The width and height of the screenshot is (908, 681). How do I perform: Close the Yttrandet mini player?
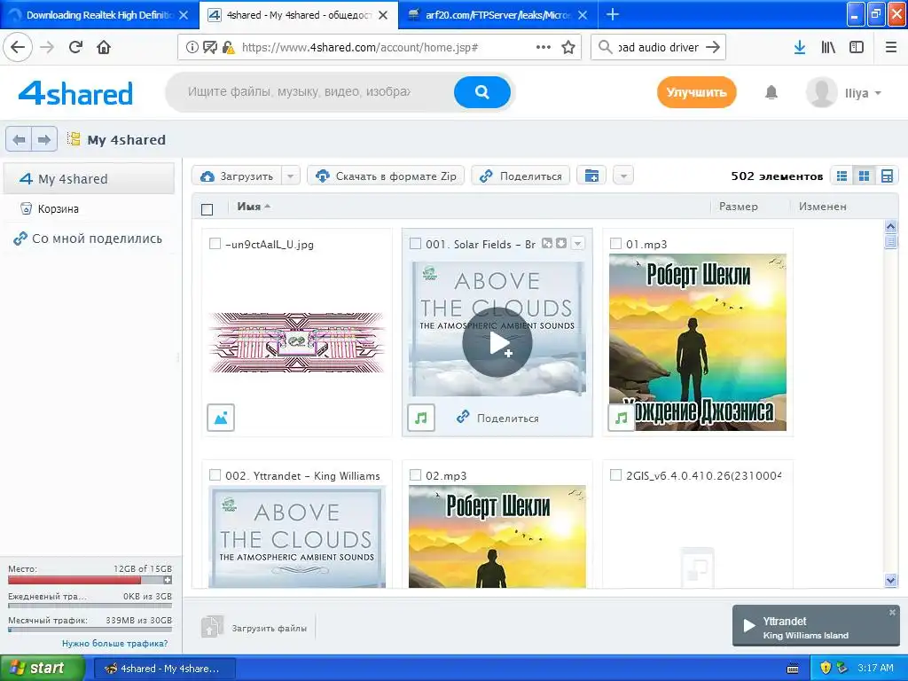(x=892, y=613)
